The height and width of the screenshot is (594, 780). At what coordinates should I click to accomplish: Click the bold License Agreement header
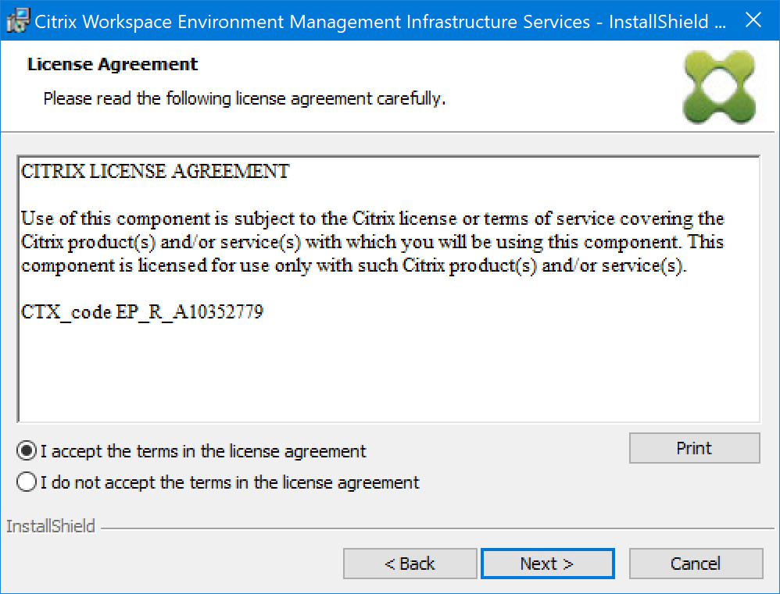[113, 64]
